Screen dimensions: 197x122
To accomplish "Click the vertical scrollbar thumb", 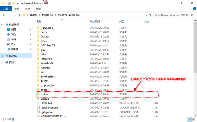I will pos(195,48).
